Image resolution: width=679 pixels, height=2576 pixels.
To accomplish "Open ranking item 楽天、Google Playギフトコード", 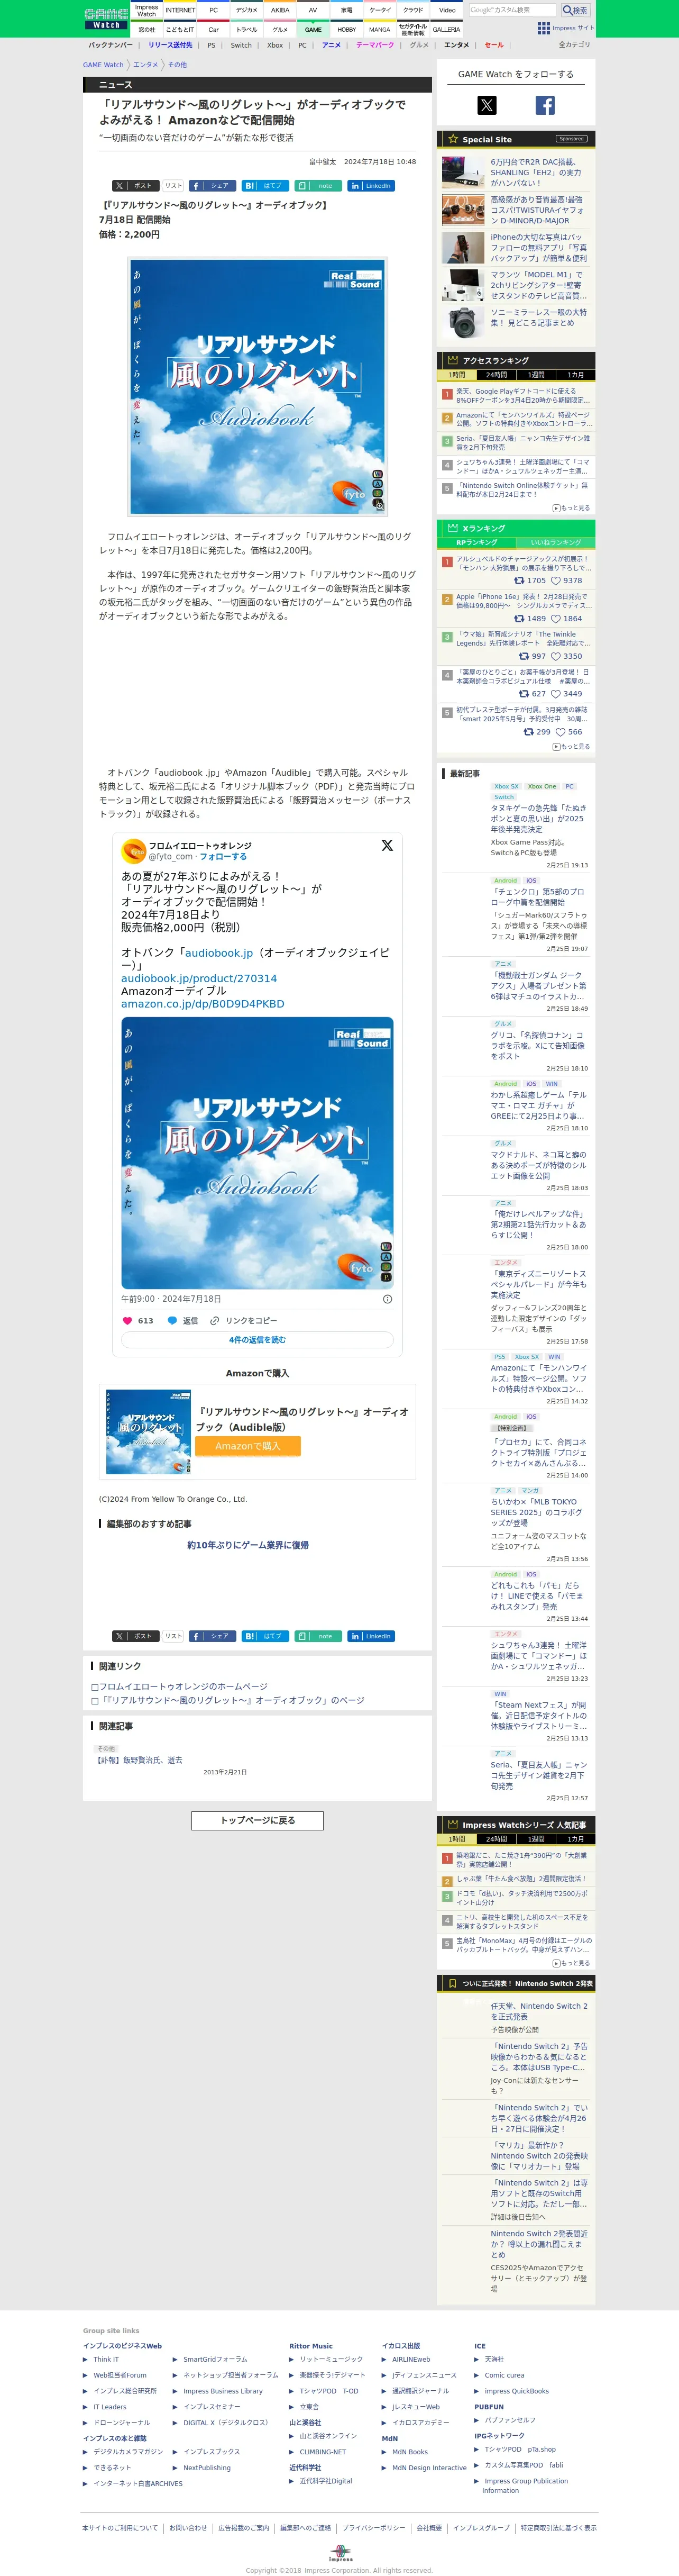I will pyautogui.click(x=523, y=395).
